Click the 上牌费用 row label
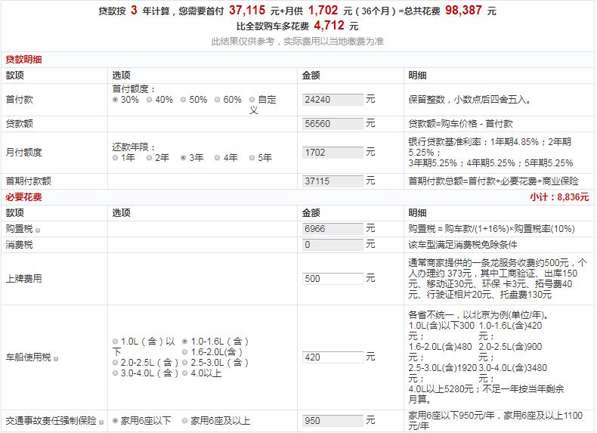This screenshot has width=597, height=433. point(23,279)
